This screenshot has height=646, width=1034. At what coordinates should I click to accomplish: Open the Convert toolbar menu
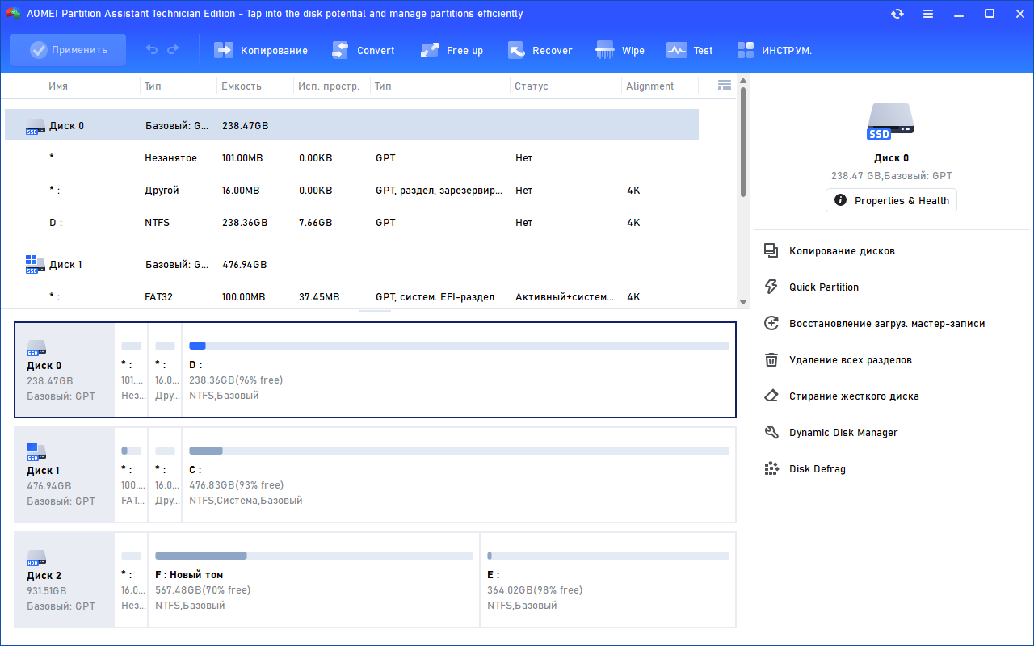[364, 50]
